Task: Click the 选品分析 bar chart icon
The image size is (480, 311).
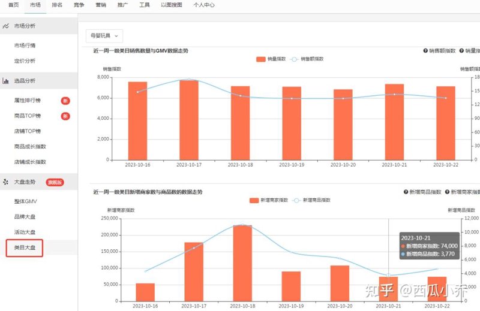Action: click(5, 81)
